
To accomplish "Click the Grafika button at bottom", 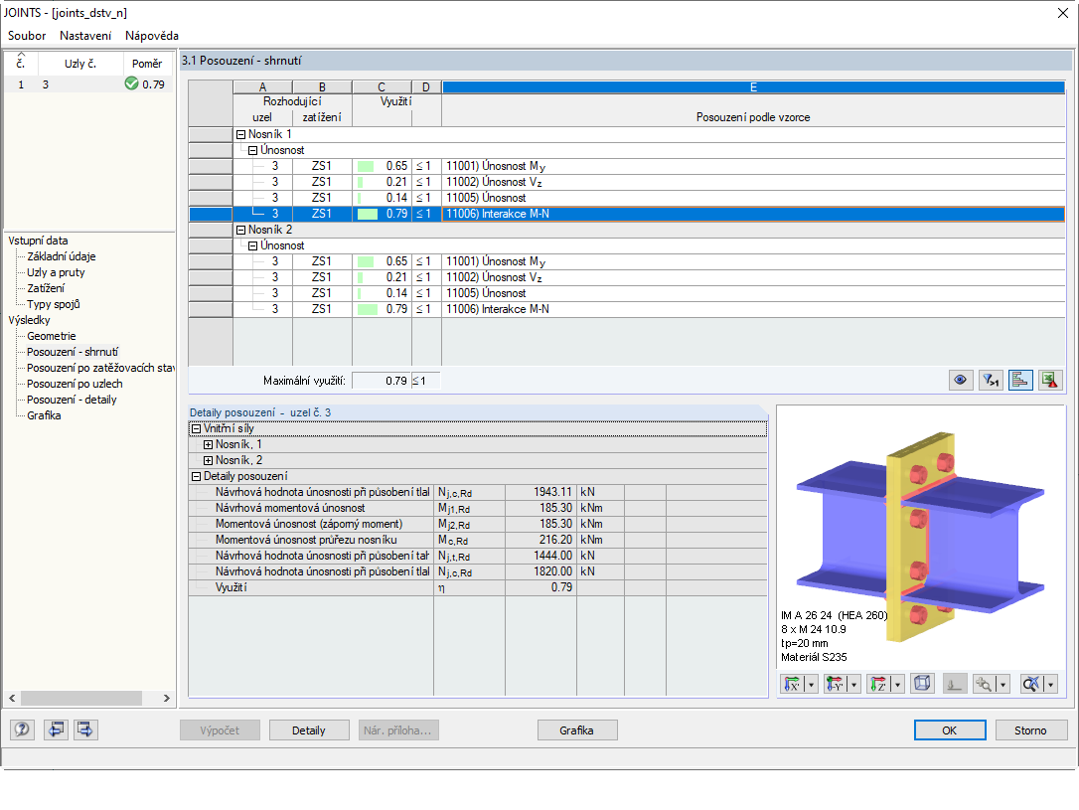I will [576, 730].
